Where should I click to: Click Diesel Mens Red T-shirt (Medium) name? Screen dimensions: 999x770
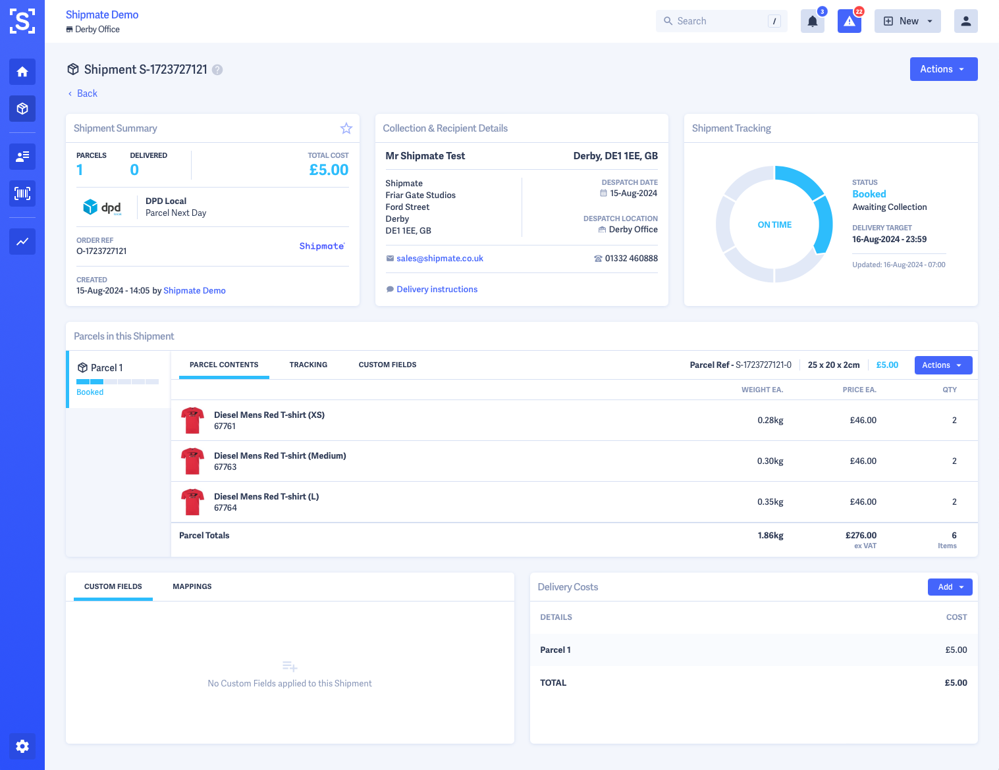(280, 456)
